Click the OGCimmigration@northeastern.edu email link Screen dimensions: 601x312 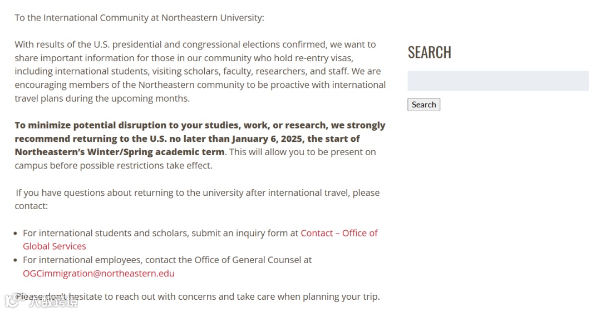[98, 273]
